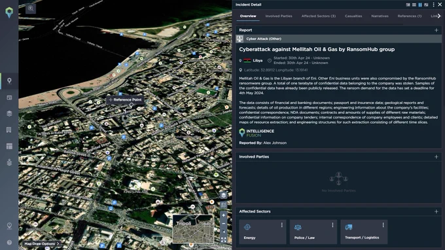Open the help question mark icon
Image resolution: width=445 pixels, height=250 pixels.
click(9, 242)
